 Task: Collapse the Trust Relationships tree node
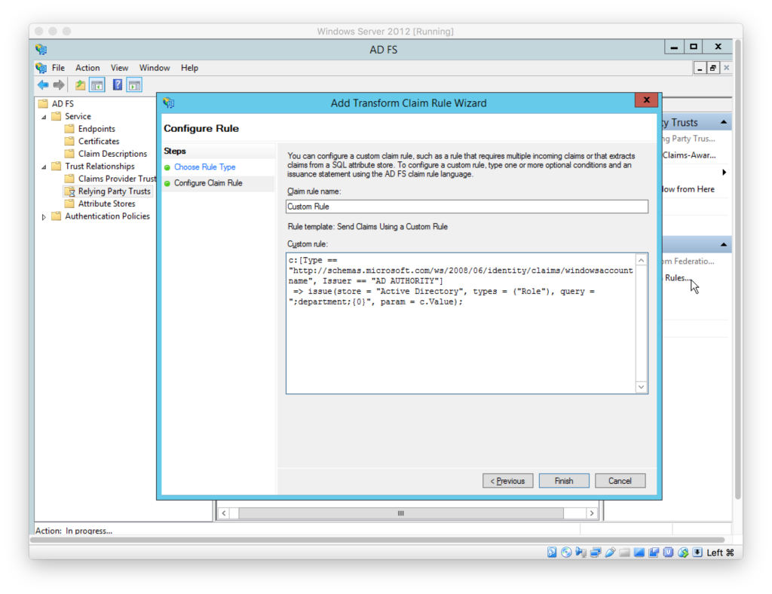(44, 167)
